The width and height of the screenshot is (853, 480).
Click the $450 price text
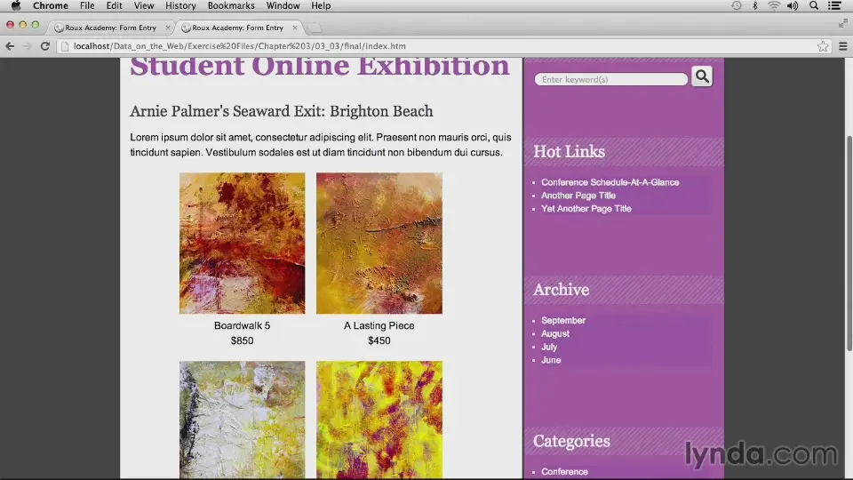tap(379, 340)
